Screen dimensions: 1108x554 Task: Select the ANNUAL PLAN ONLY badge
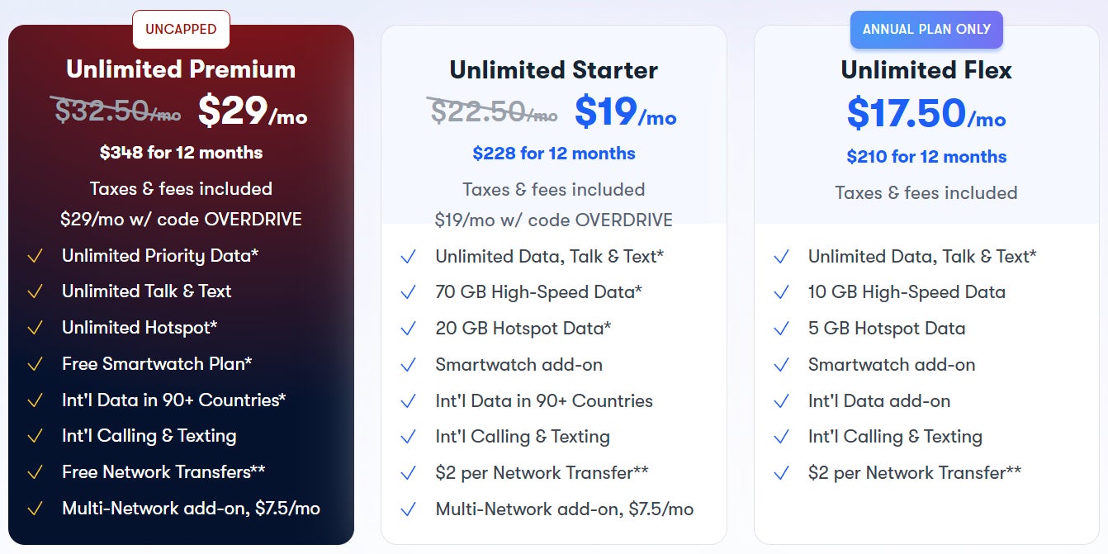(x=926, y=30)
